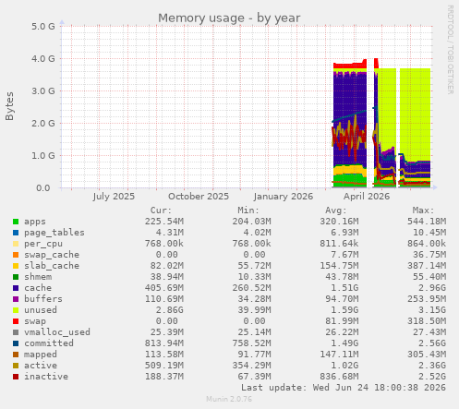The width and height of the screenshot is (459, 409).
Task: Click the dark red inactive legend swatch
Action: [x=16, y=377]
